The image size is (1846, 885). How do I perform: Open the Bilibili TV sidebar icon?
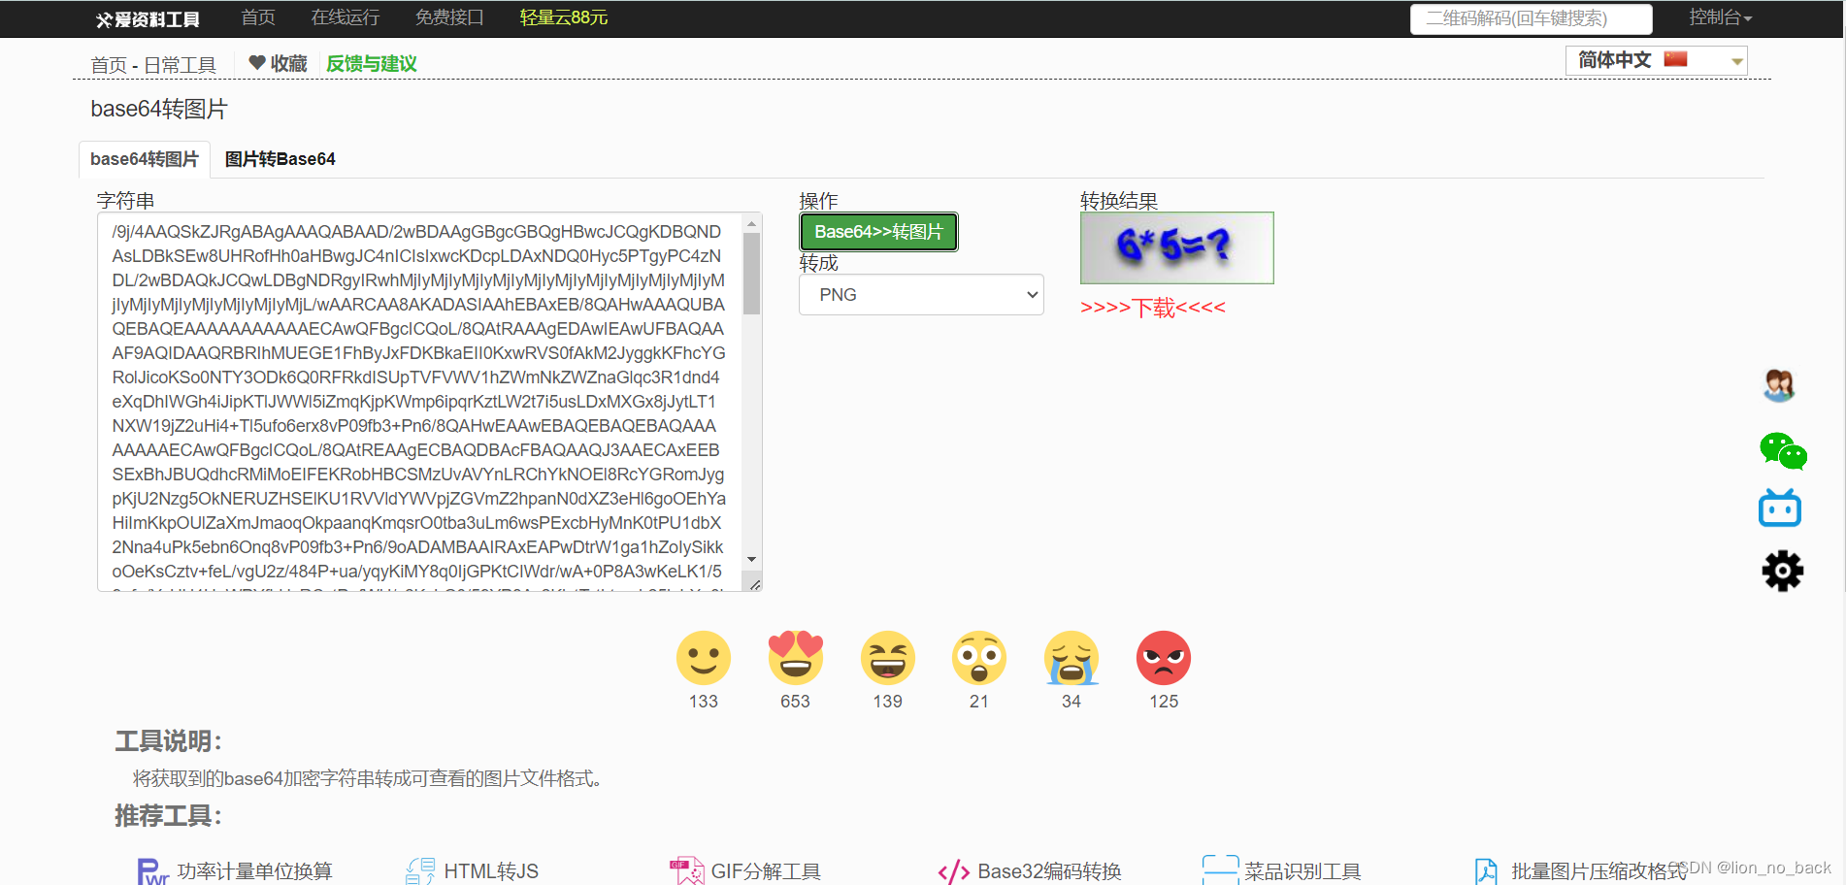(1780, 508)
